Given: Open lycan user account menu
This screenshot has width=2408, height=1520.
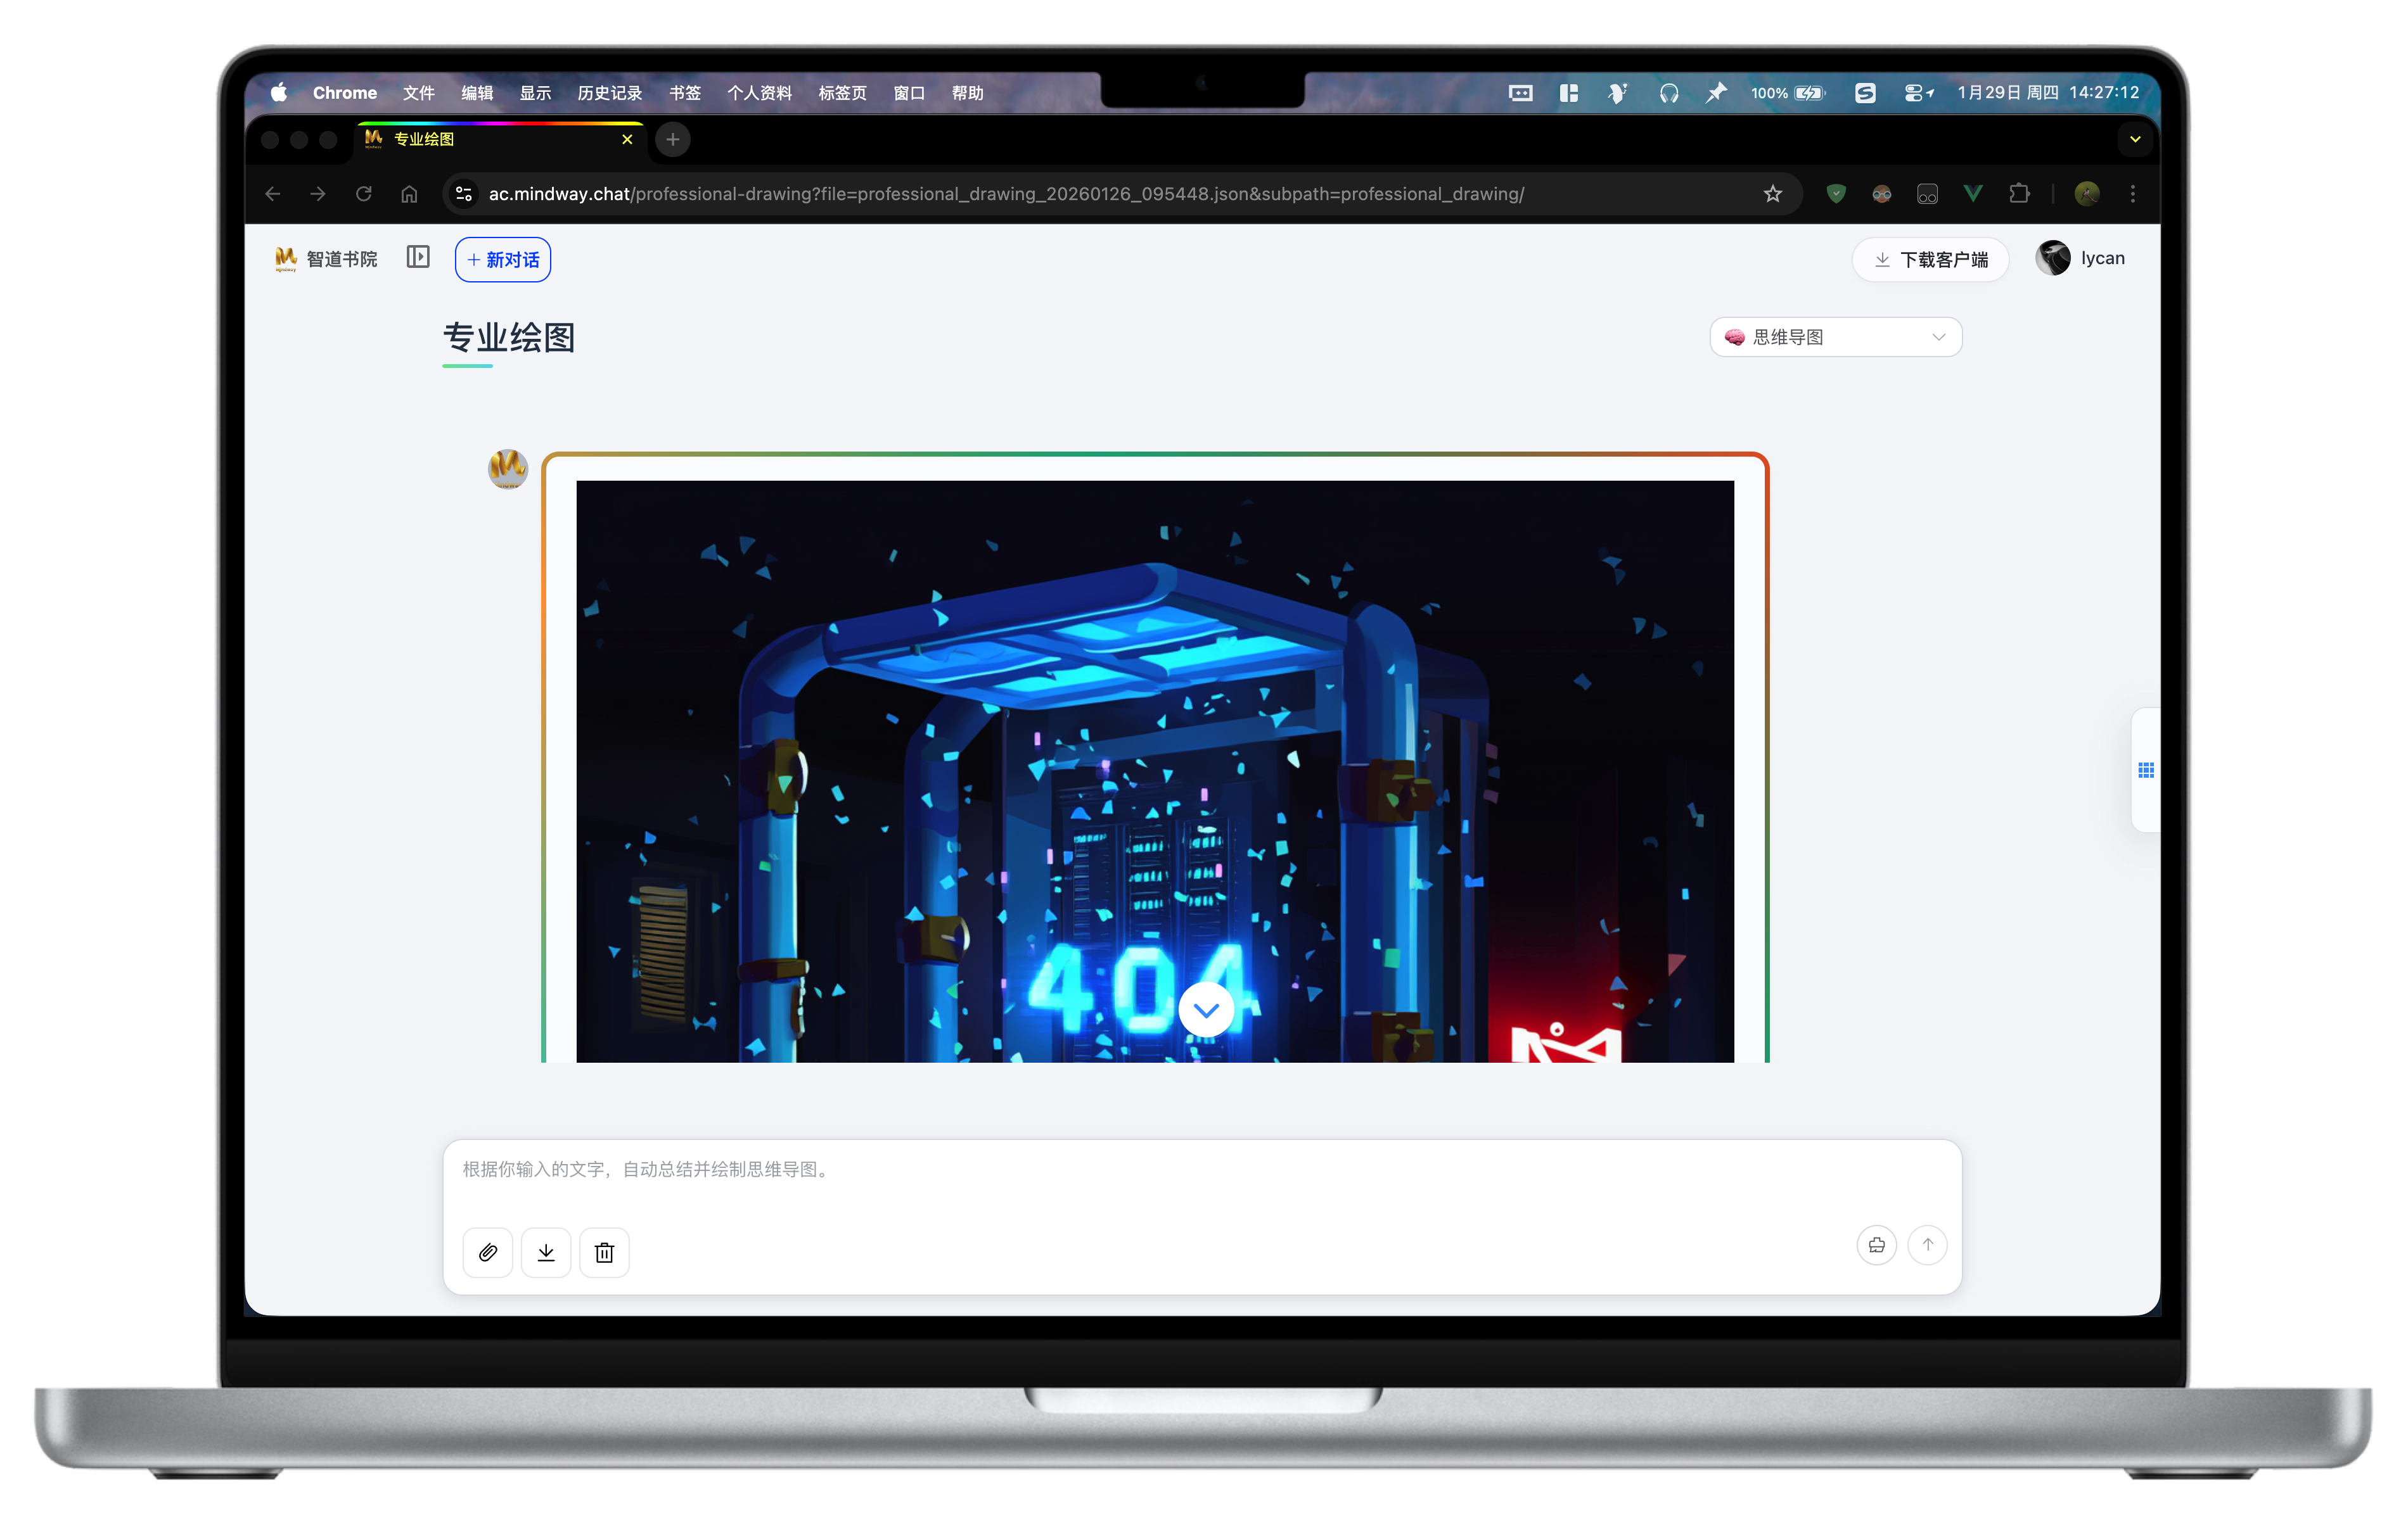Looking at the screenshot, I should [x=2081, y=259].
